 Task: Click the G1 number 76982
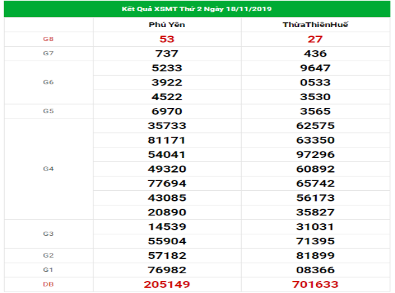point(167,270)
